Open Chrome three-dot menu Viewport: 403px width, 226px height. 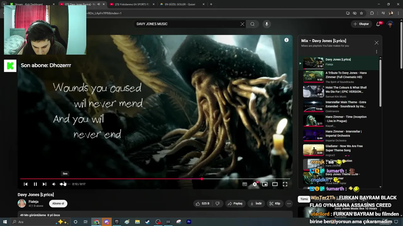pos(398,13)
